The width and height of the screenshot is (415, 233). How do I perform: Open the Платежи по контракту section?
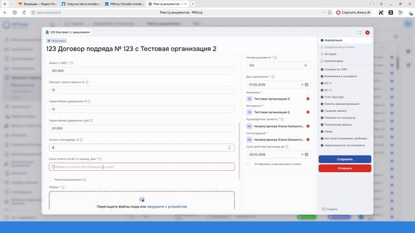pyautogui.click(x=340, y=118)
